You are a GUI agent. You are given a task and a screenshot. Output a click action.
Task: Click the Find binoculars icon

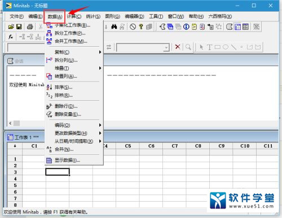114,27
